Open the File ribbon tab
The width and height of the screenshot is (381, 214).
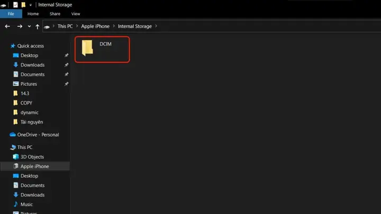[11, 14]
